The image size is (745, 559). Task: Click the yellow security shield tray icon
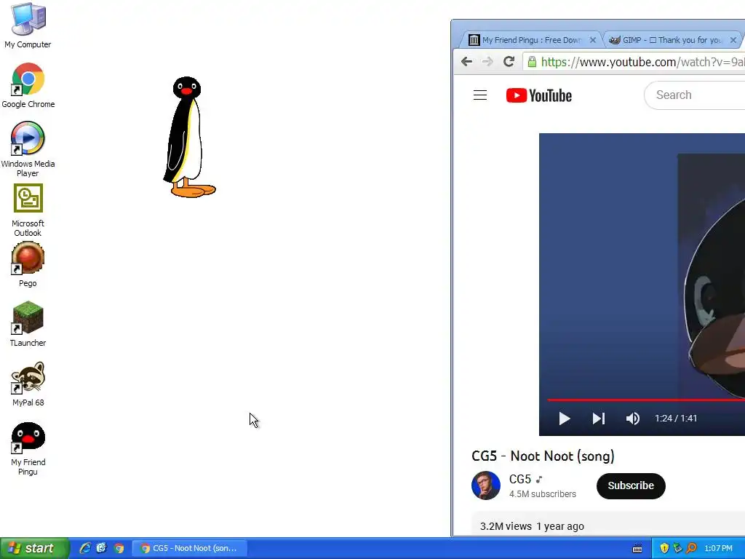tap(664, 548)
